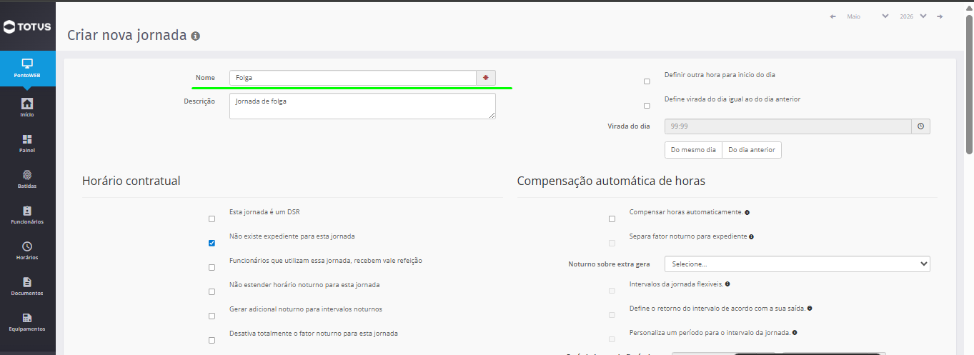
Task: Check Desativa totalmente o fator noturno
Action: 212,340
